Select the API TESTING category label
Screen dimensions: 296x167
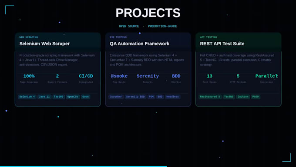(209, 37)
